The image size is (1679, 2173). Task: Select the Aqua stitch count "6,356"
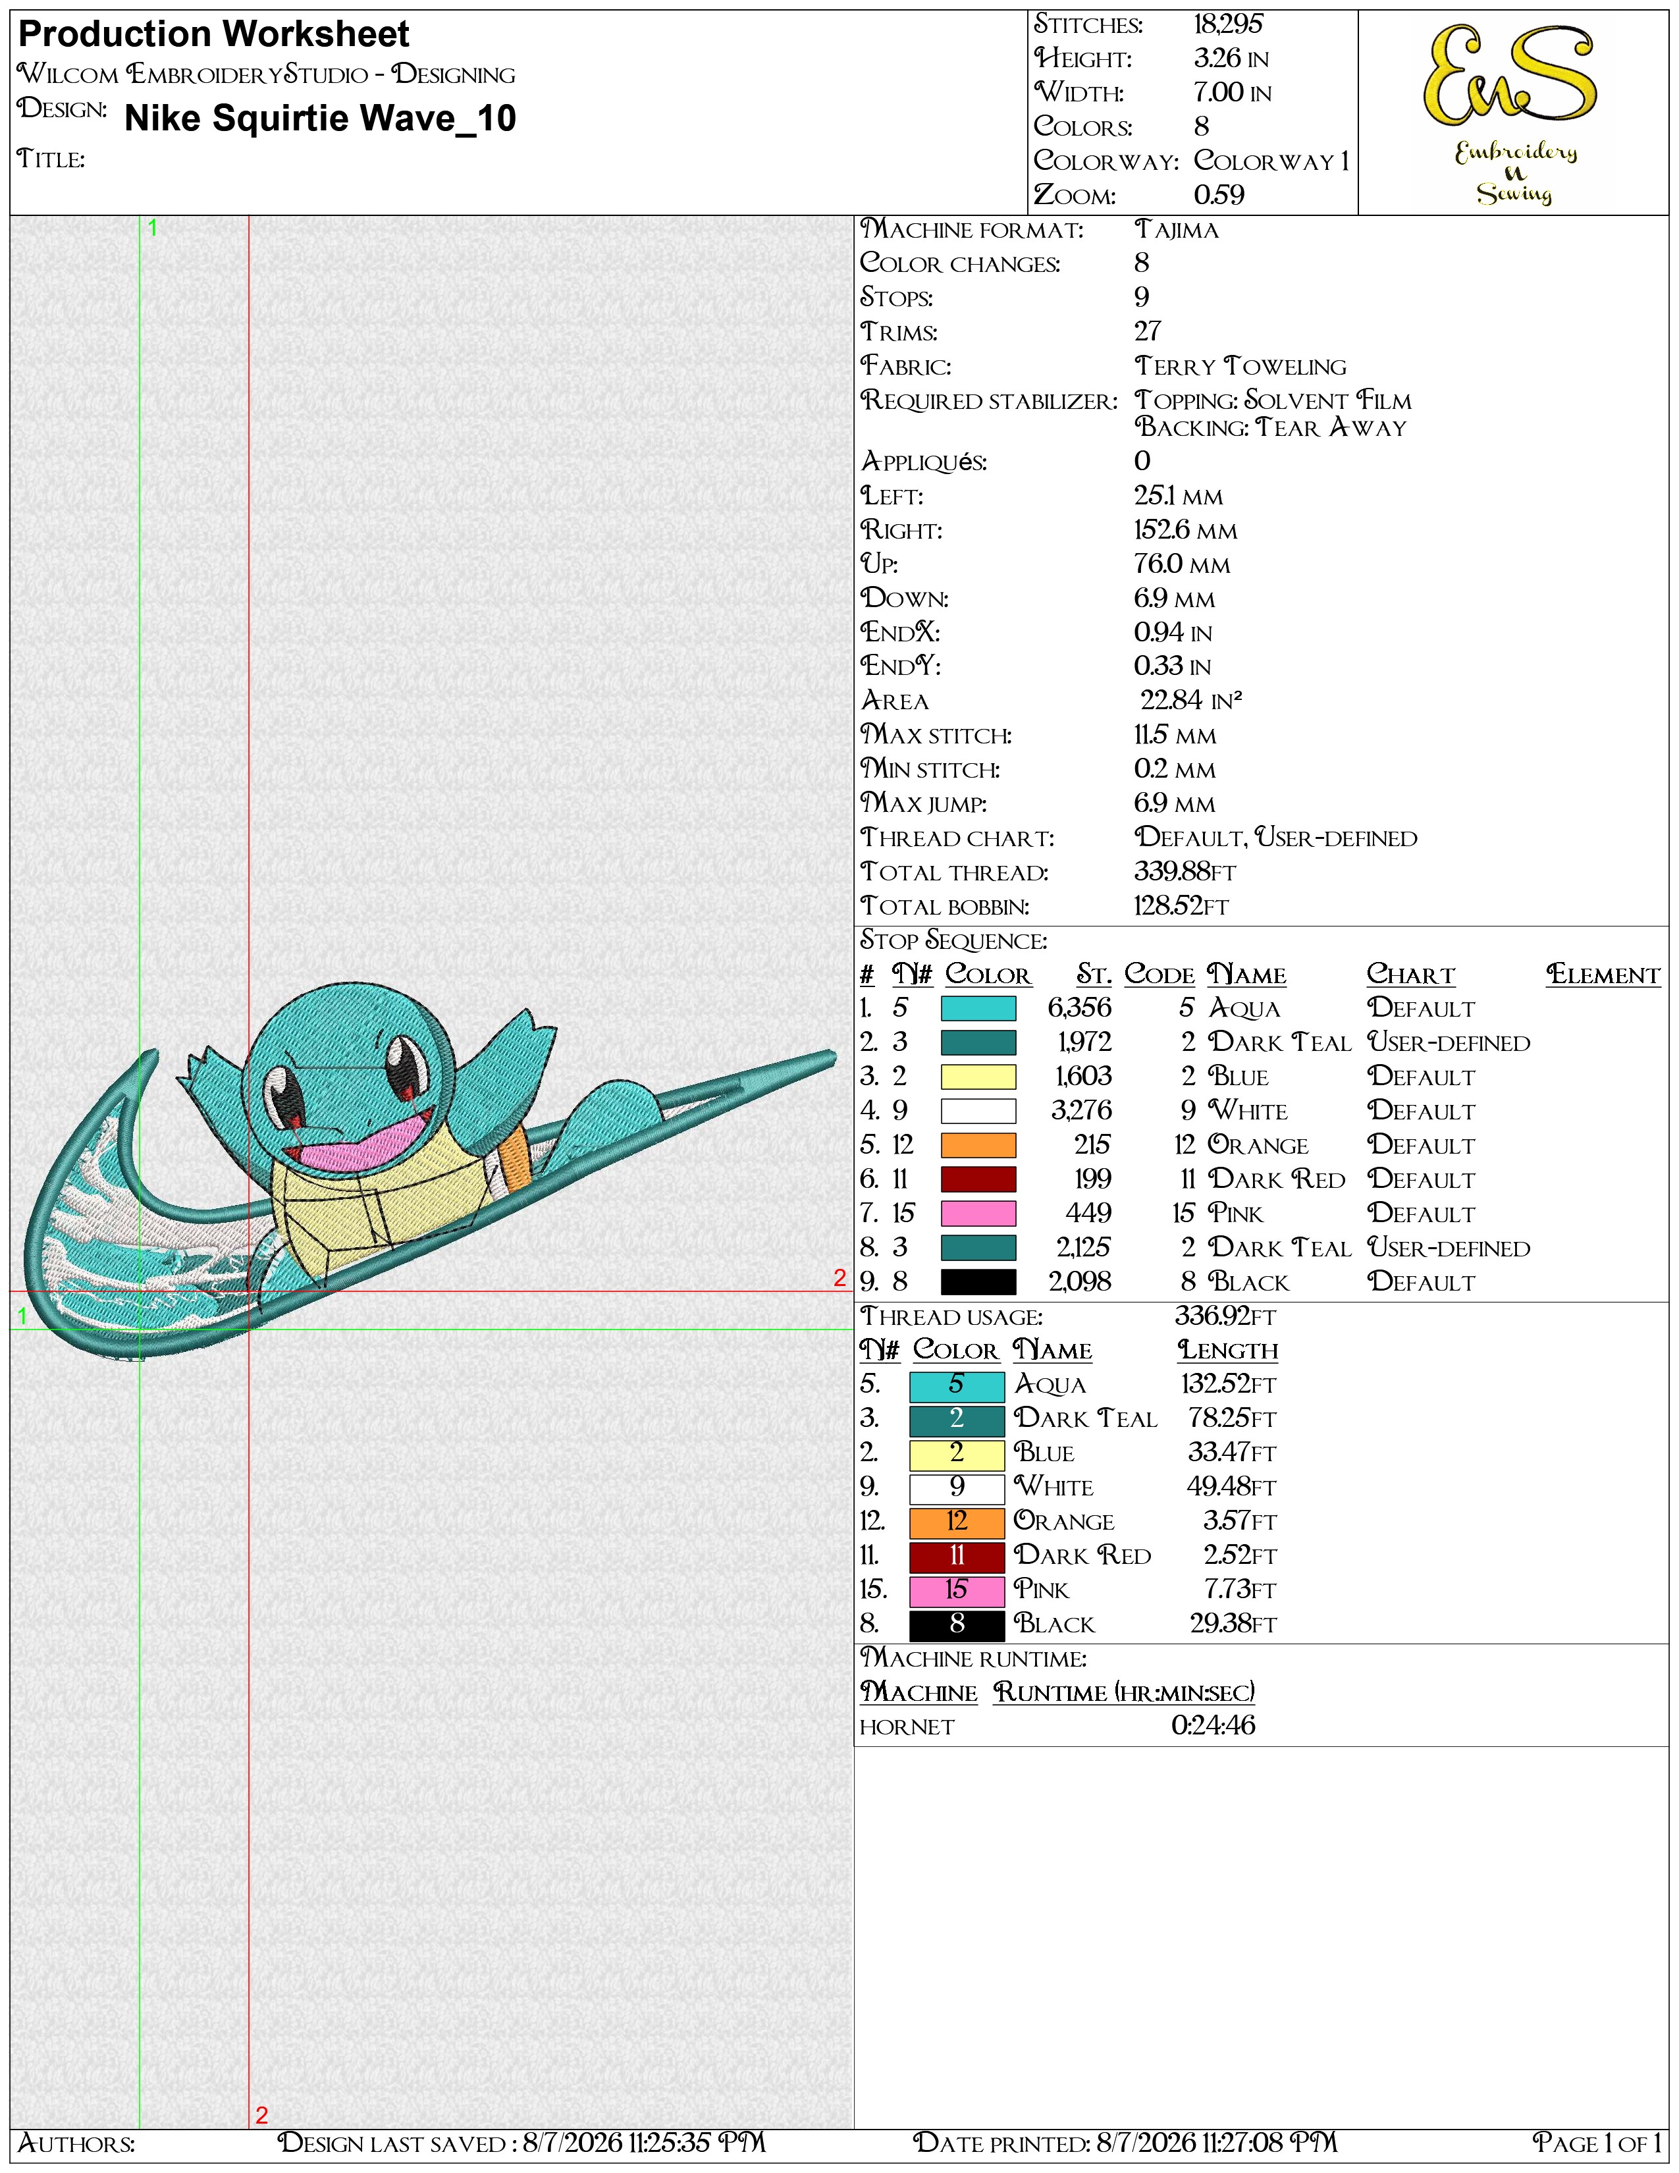click(x=1079, y=1009)
